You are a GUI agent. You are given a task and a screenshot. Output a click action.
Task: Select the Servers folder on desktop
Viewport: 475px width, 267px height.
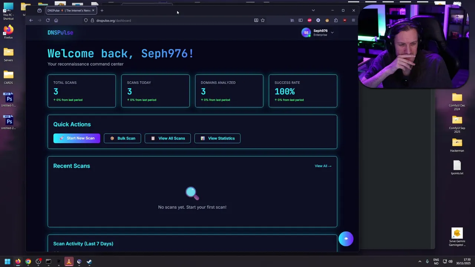[x=8, y=55]
